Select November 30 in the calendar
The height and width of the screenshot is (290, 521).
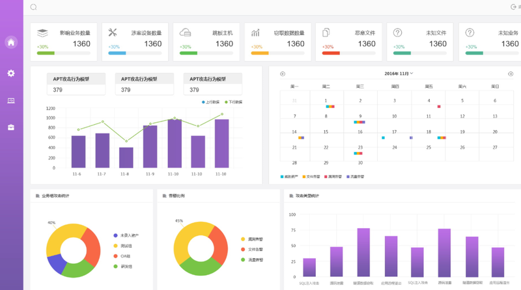point(360,163)
